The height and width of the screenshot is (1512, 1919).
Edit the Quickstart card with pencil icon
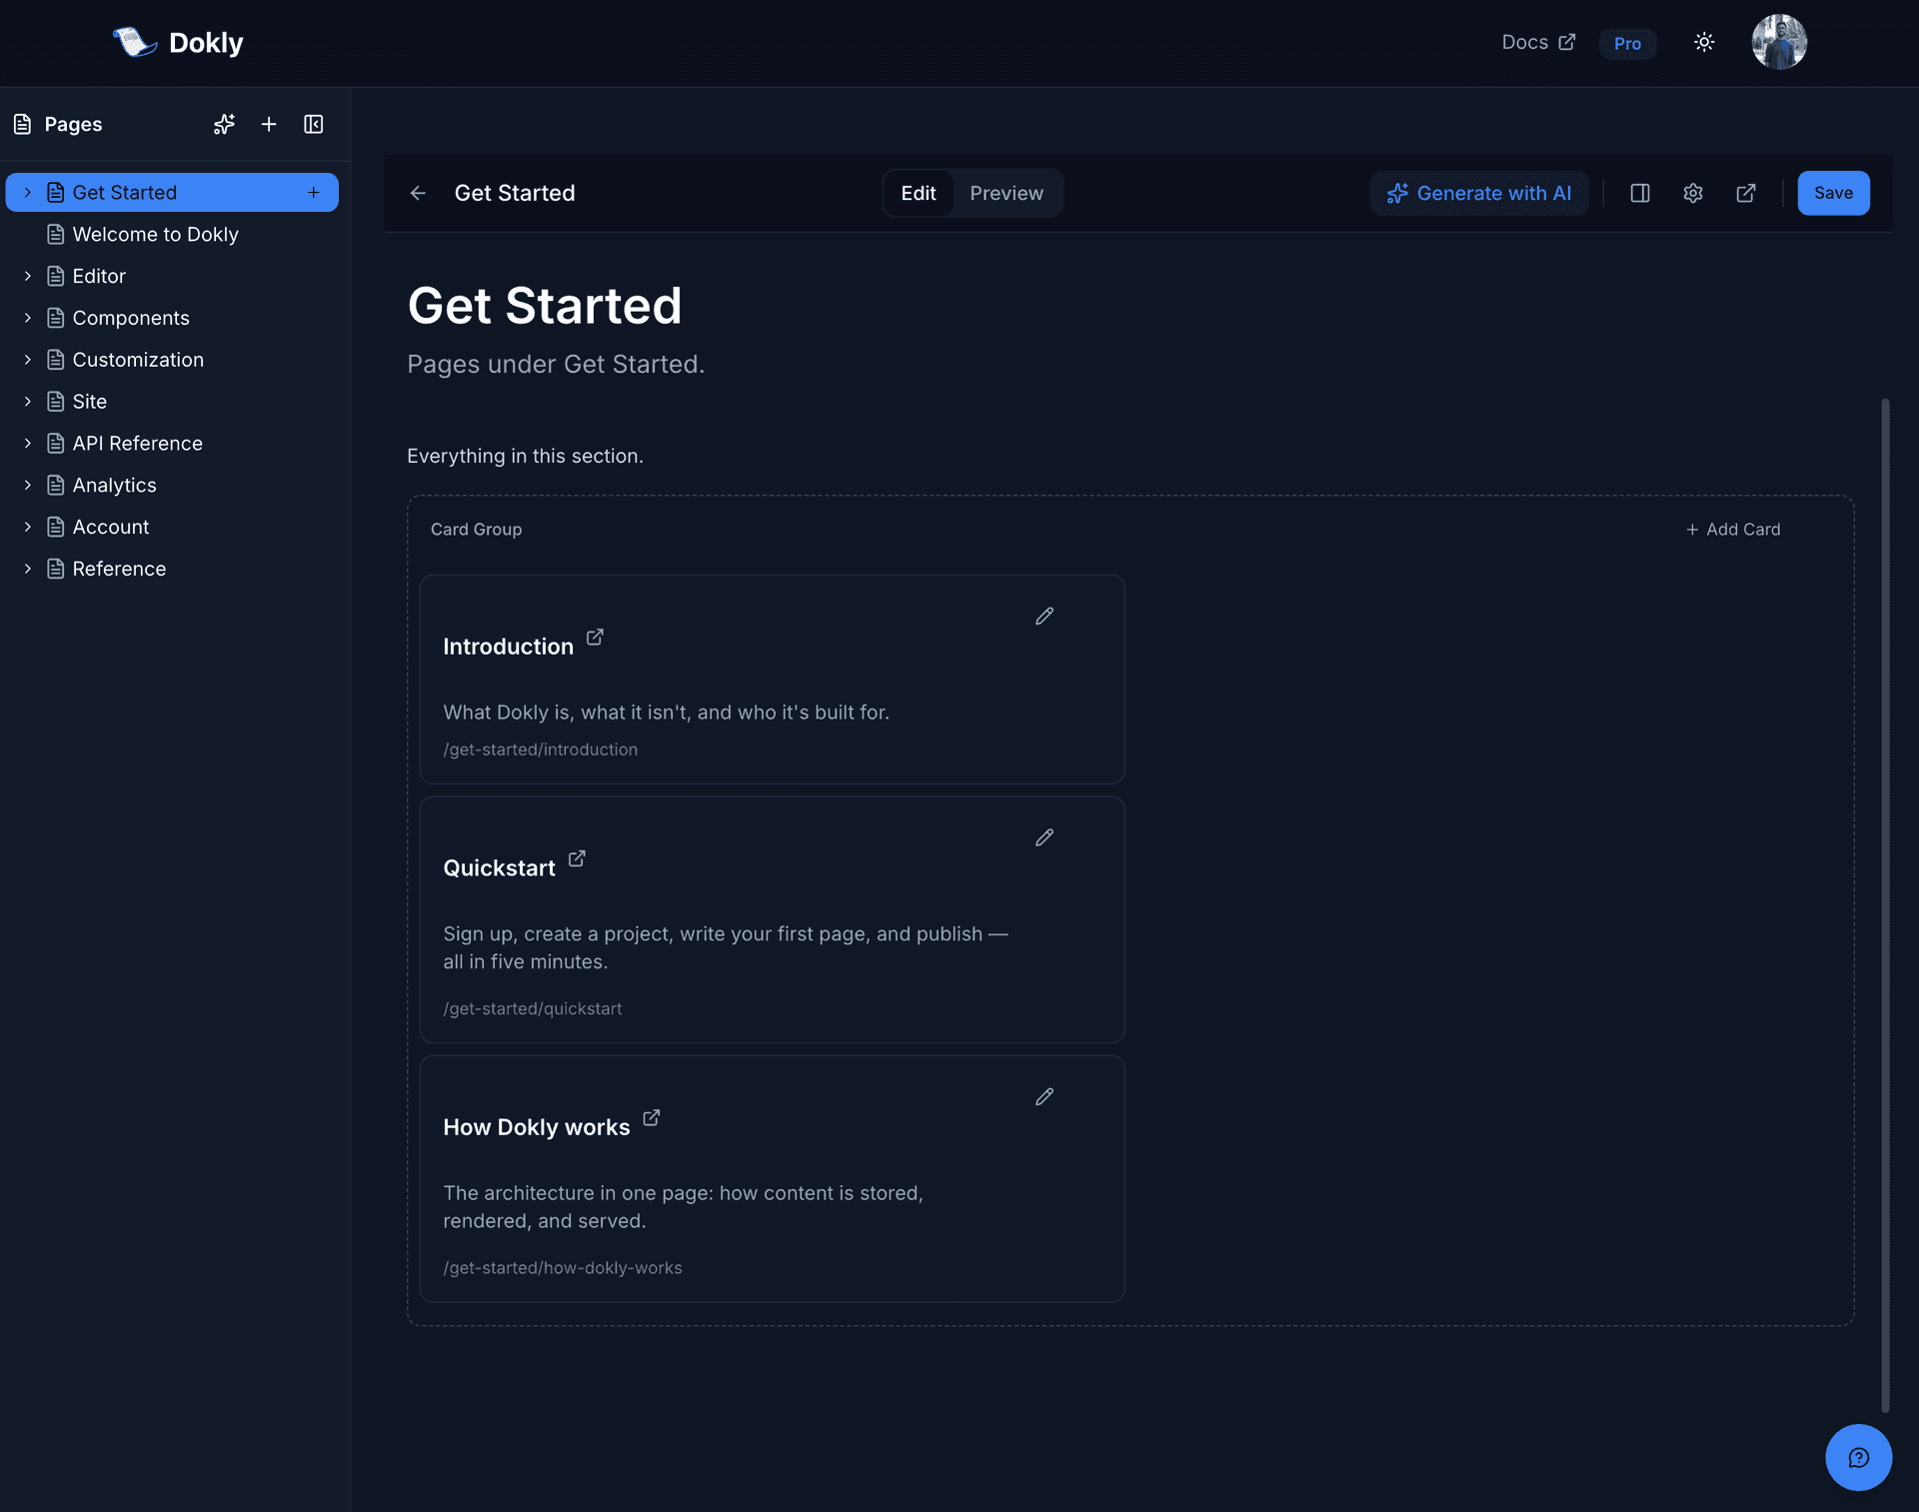pyautogui.click(x=1044, y=837)
